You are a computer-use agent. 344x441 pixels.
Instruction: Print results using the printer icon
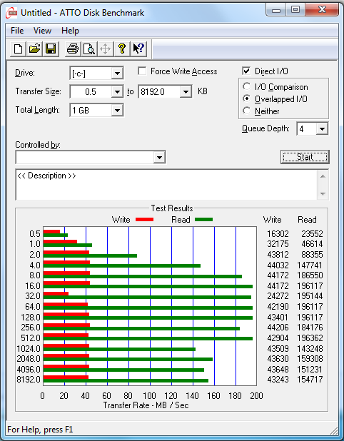click(x=73, y=49)
